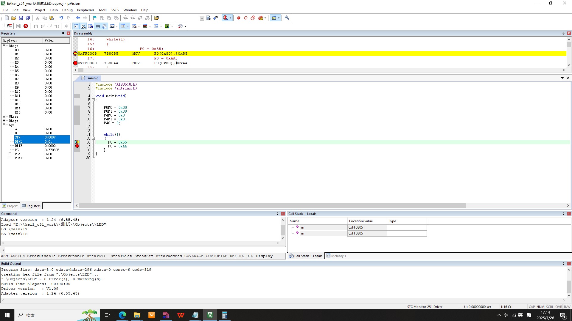The width and height of the screenshot is (572, 321).
Task: Close the Disassembly panel
Action: click(x=569, y=33)
